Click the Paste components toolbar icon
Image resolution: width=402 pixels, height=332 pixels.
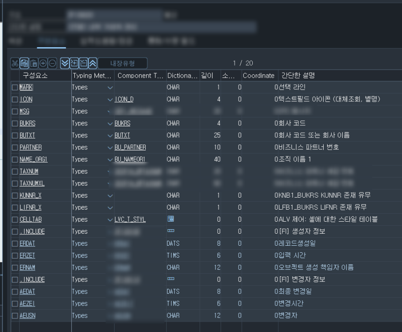[35, 63]
